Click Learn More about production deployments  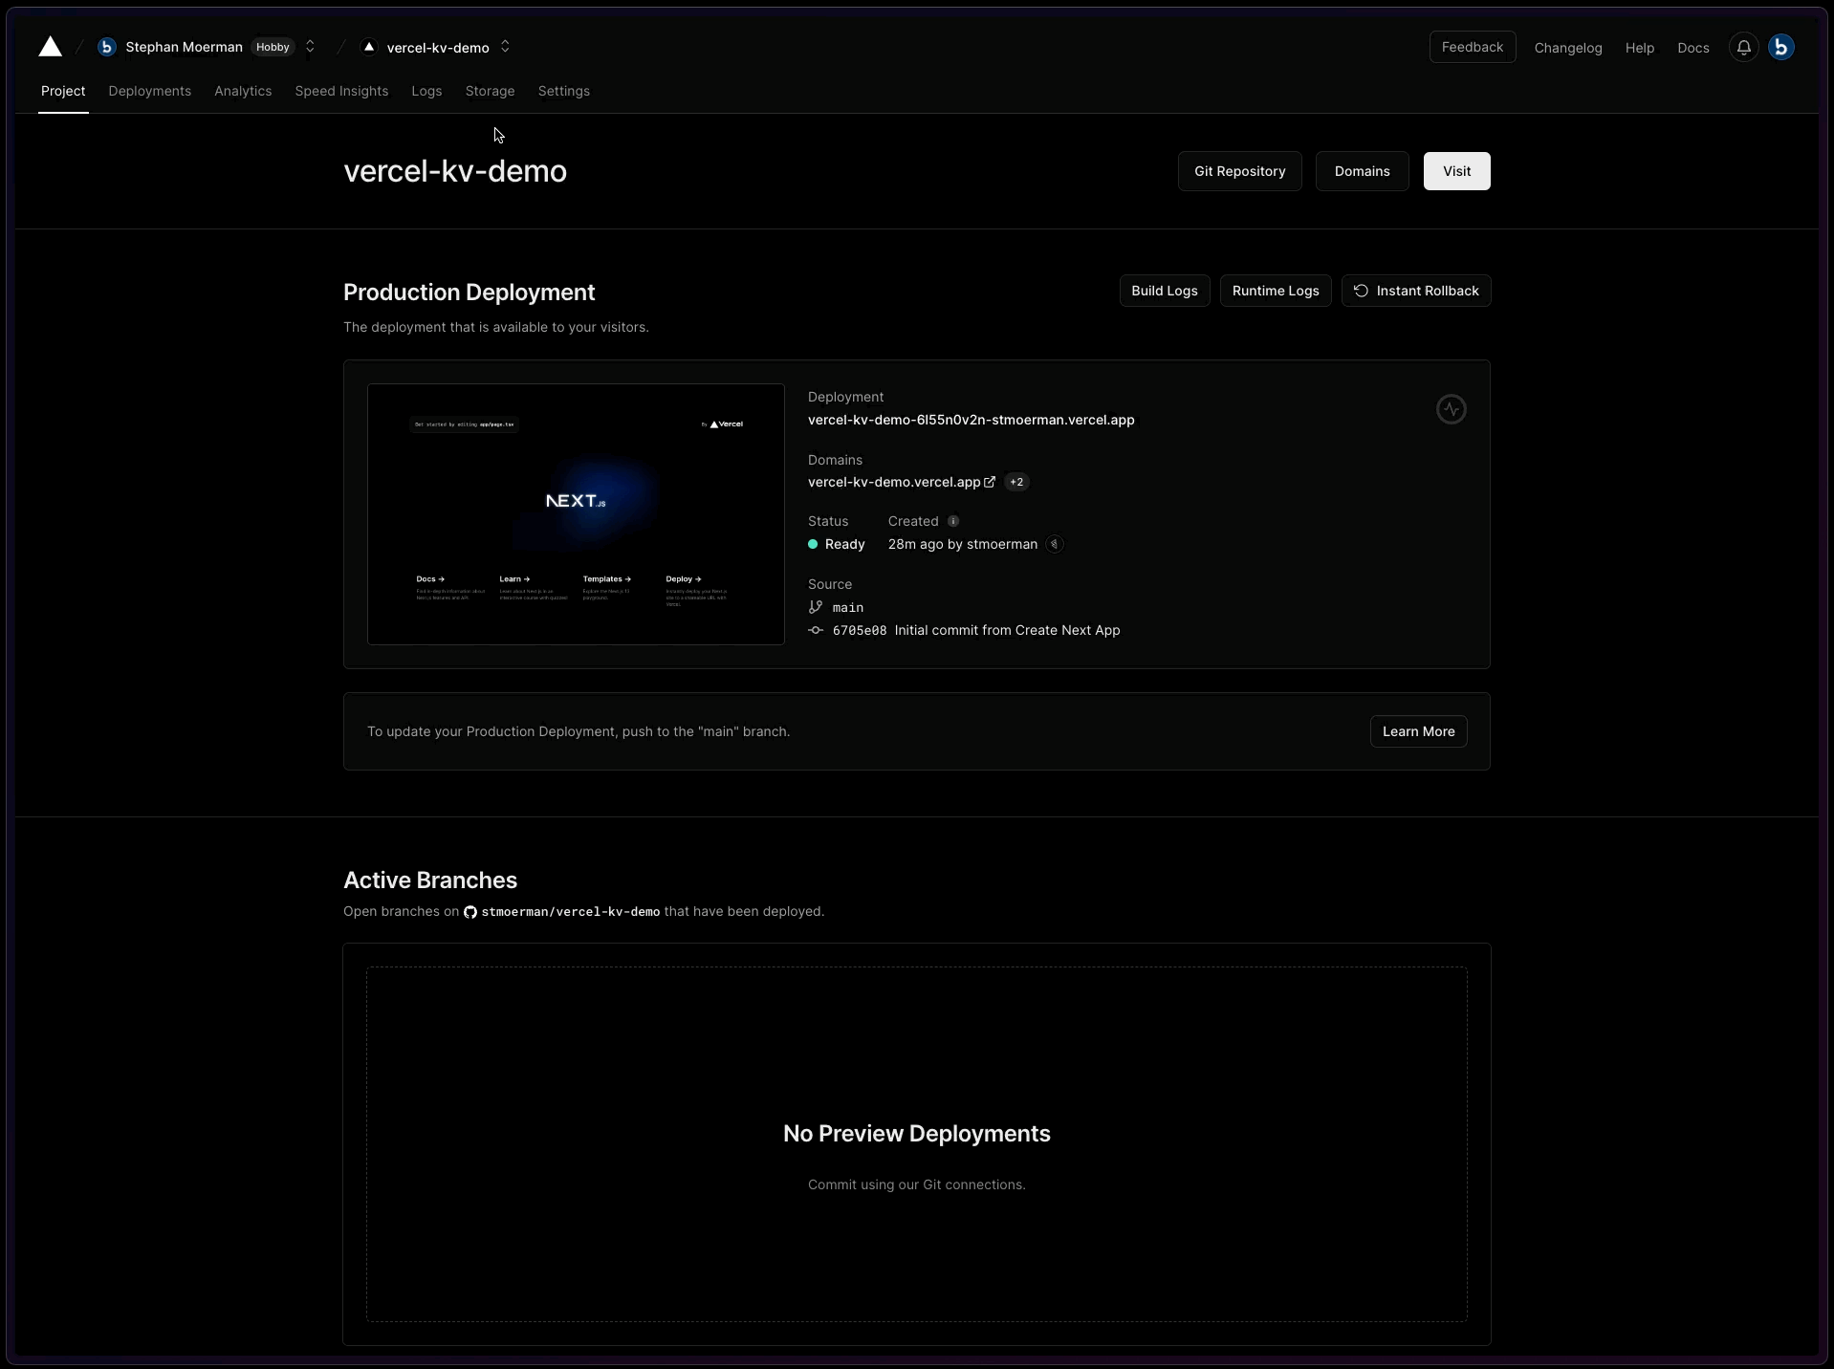click(1417, 731)
